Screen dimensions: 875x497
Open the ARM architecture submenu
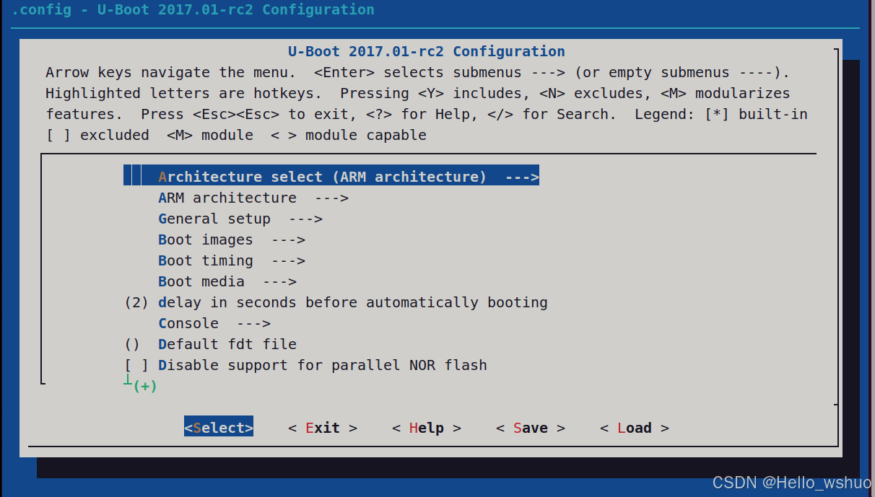[253, 198]
